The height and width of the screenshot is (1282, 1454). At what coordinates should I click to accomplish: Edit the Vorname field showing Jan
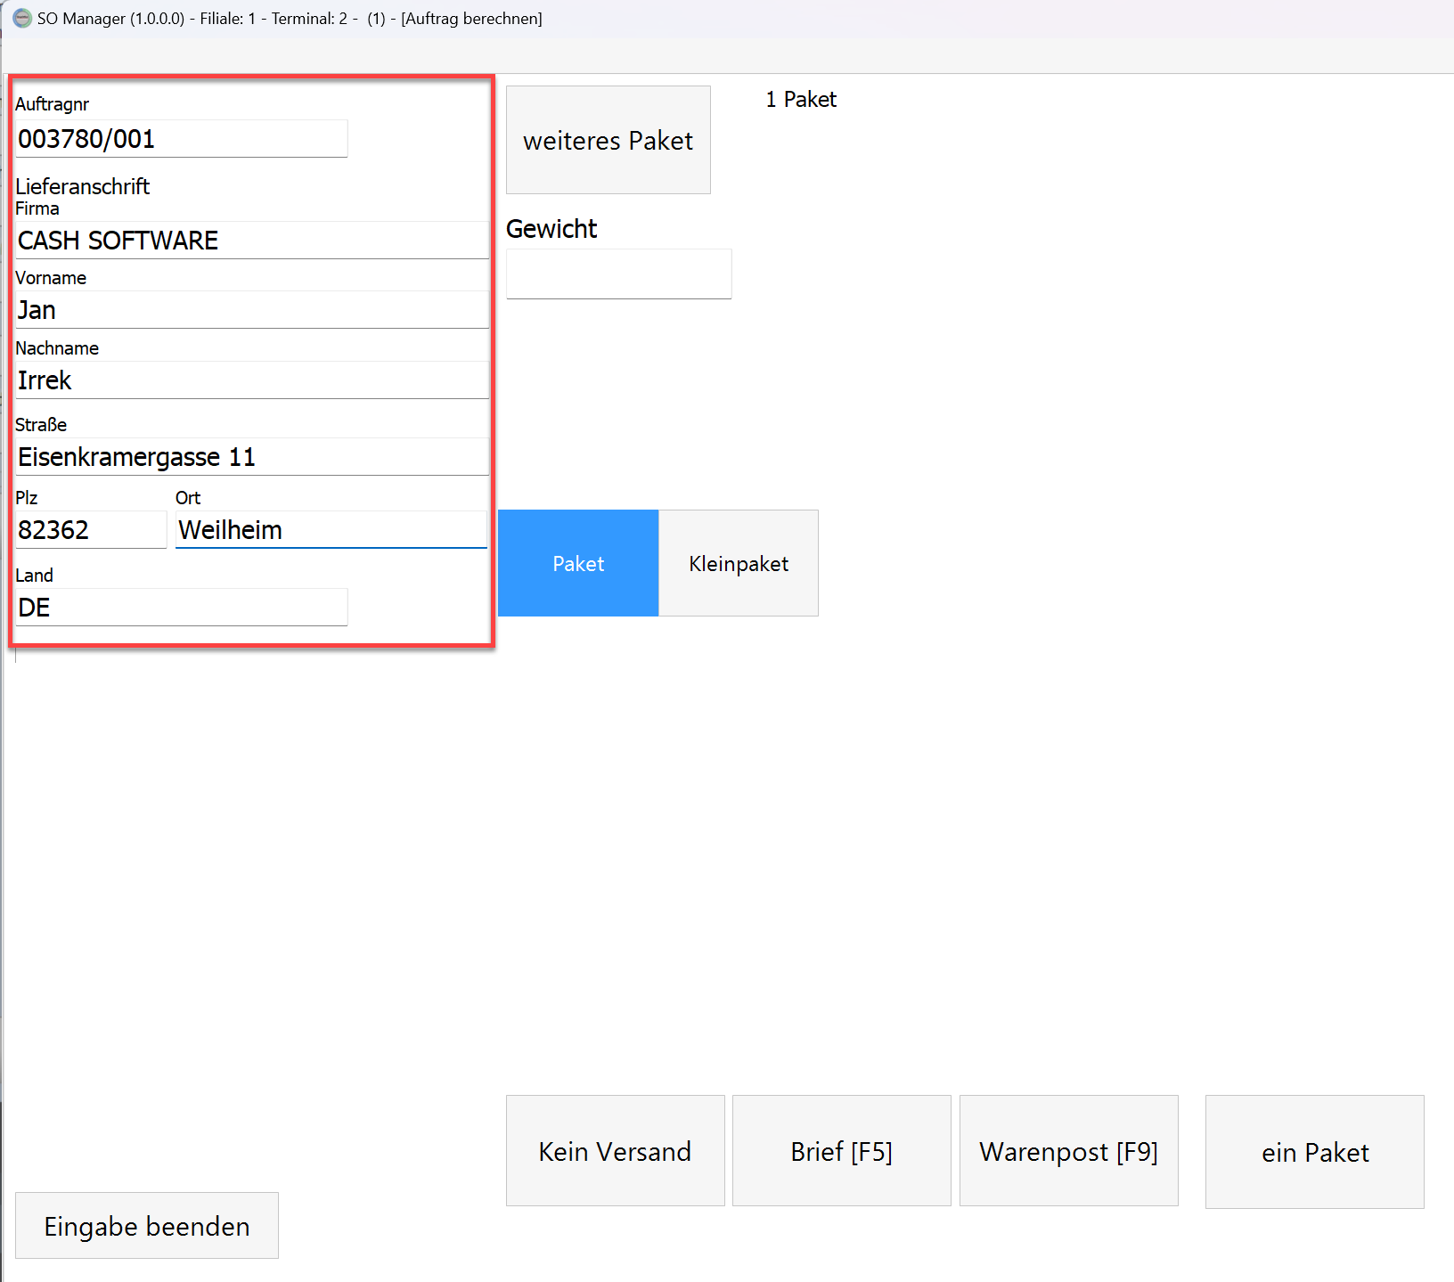[252, 310]
